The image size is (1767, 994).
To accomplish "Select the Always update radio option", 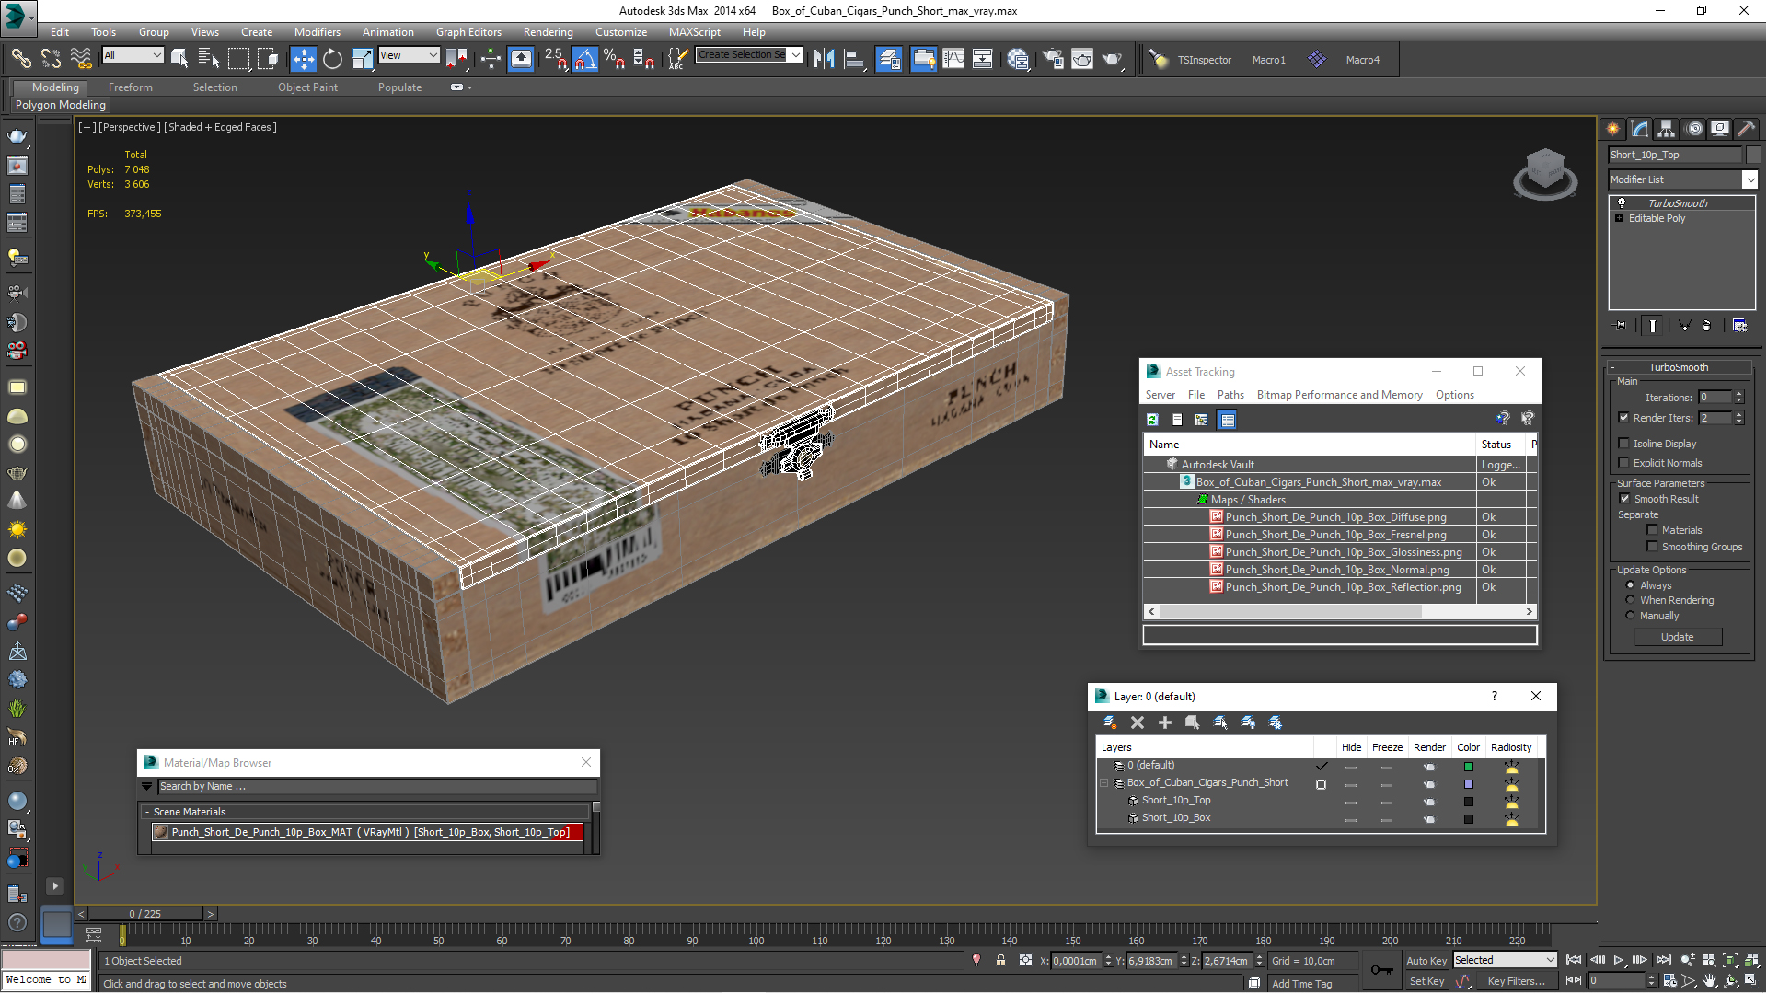I will 1630,584.
